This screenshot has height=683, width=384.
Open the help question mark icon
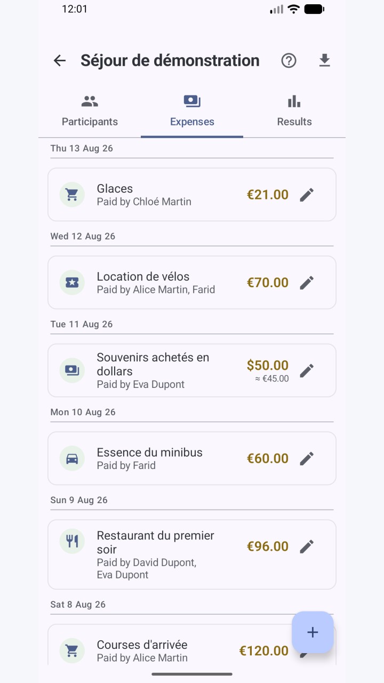[x=289, y=61]
